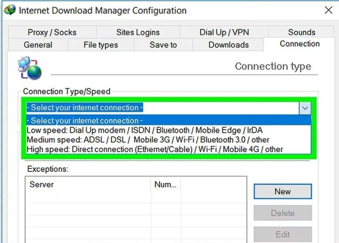This screenshot has height=243, width=339.
Task: Choose Low speed: Dial Up modem option
Action: tap(169, 130)
